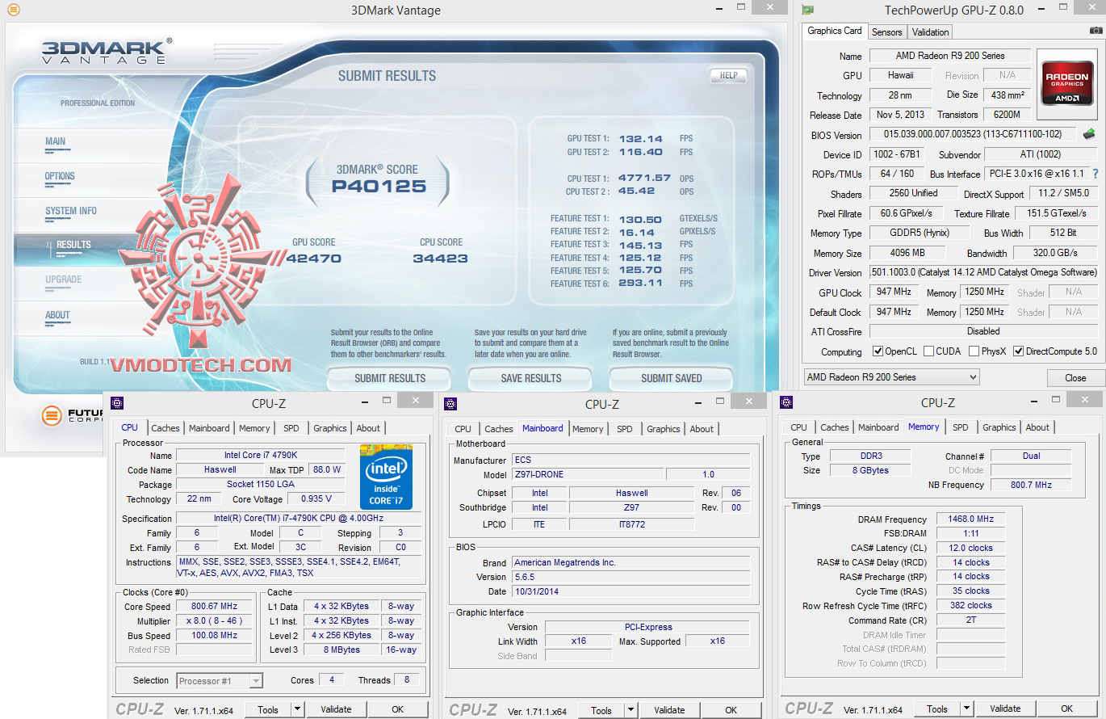Click OK in the CPU-Z Mainboard window

[731, 710]
